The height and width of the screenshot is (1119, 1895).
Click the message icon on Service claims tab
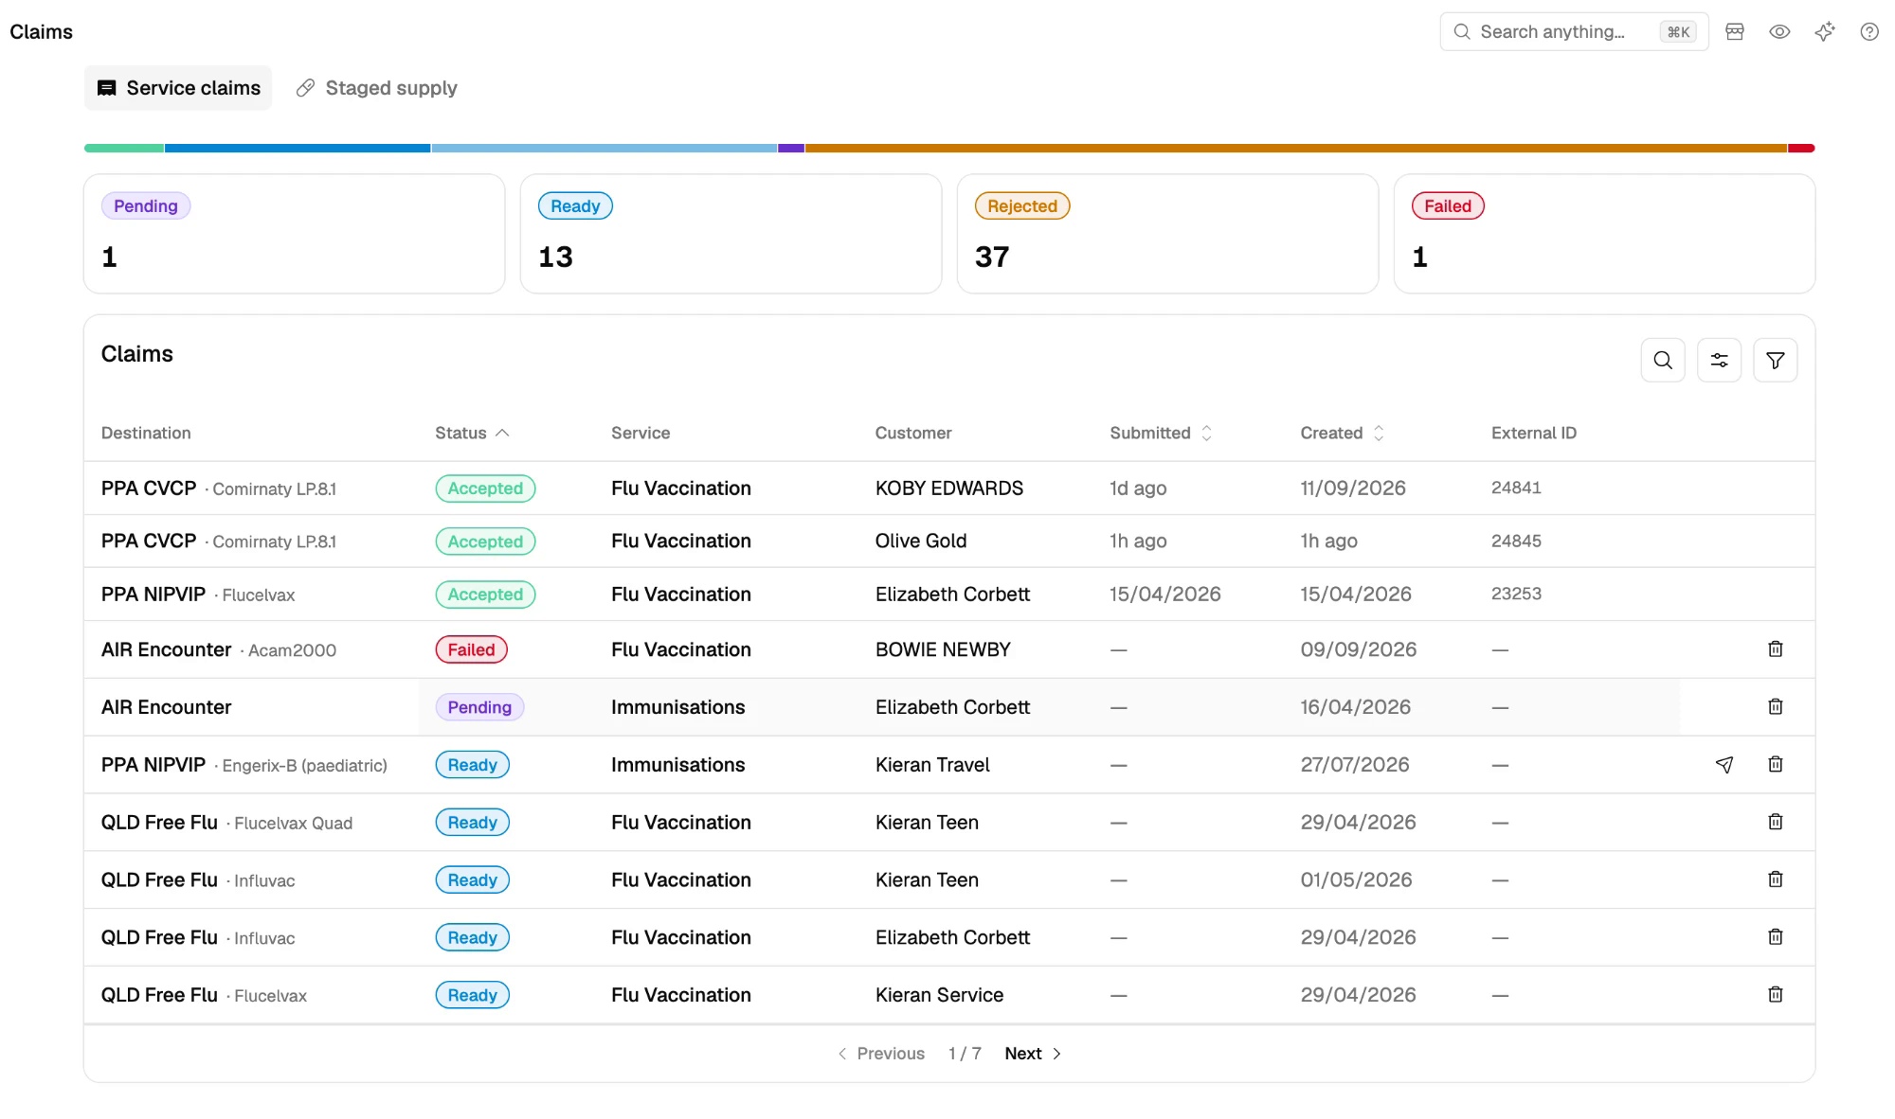pos(107,88)
